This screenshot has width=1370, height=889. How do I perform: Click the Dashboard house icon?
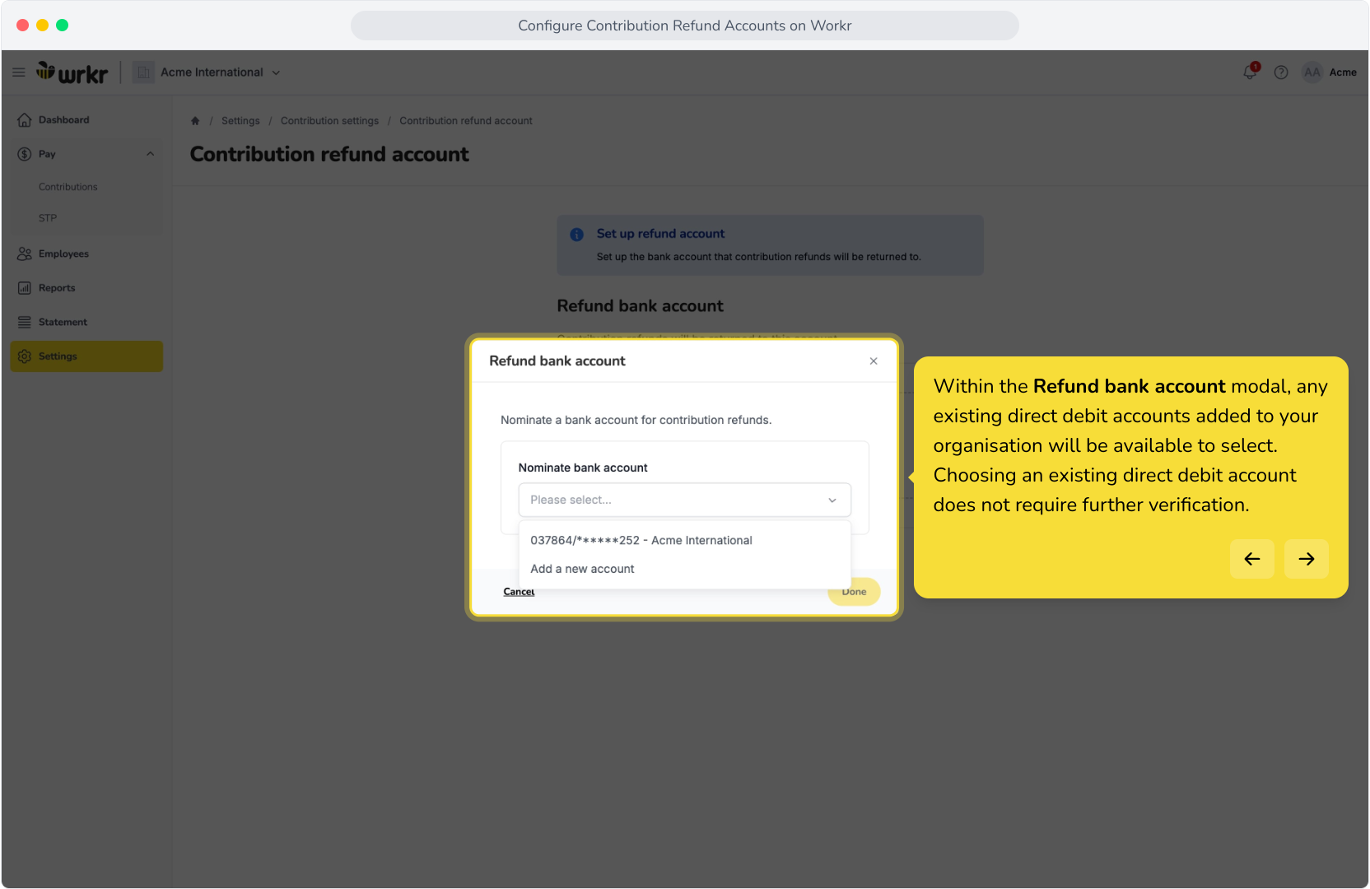25,120
